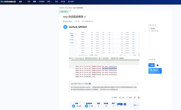The height and width of the screenshot is (110, 181).
Task: Click the OceanBase logo in header
Action: (8, 2)
